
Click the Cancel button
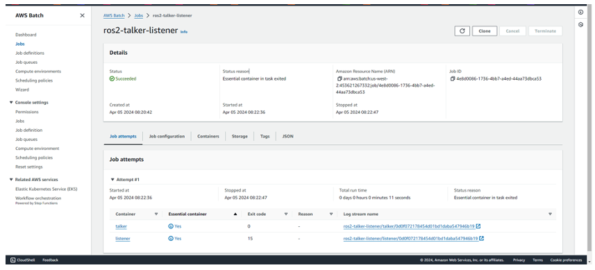click(512, 31)
